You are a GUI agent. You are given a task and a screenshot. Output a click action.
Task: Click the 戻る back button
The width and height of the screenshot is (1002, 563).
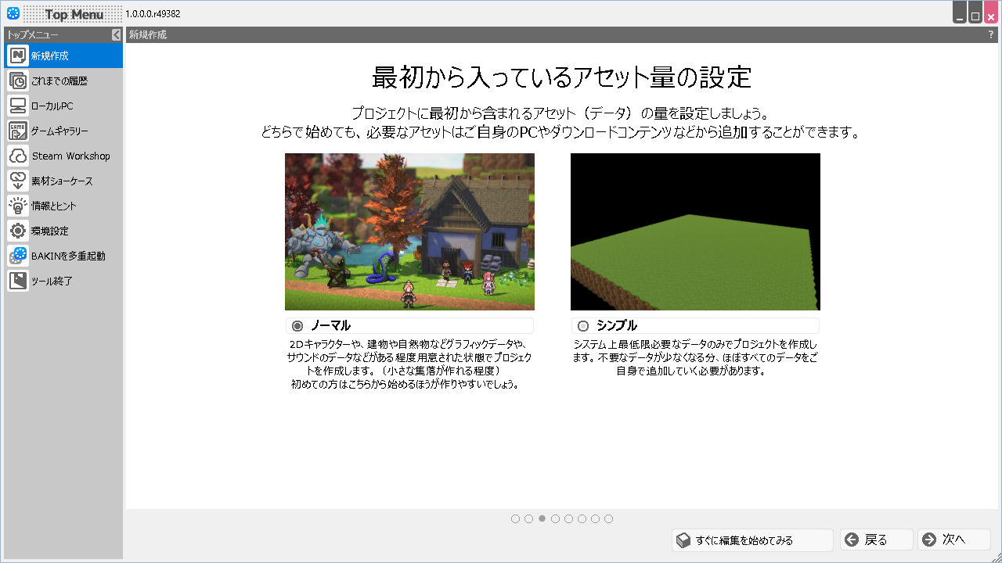[x=876, y=540]
